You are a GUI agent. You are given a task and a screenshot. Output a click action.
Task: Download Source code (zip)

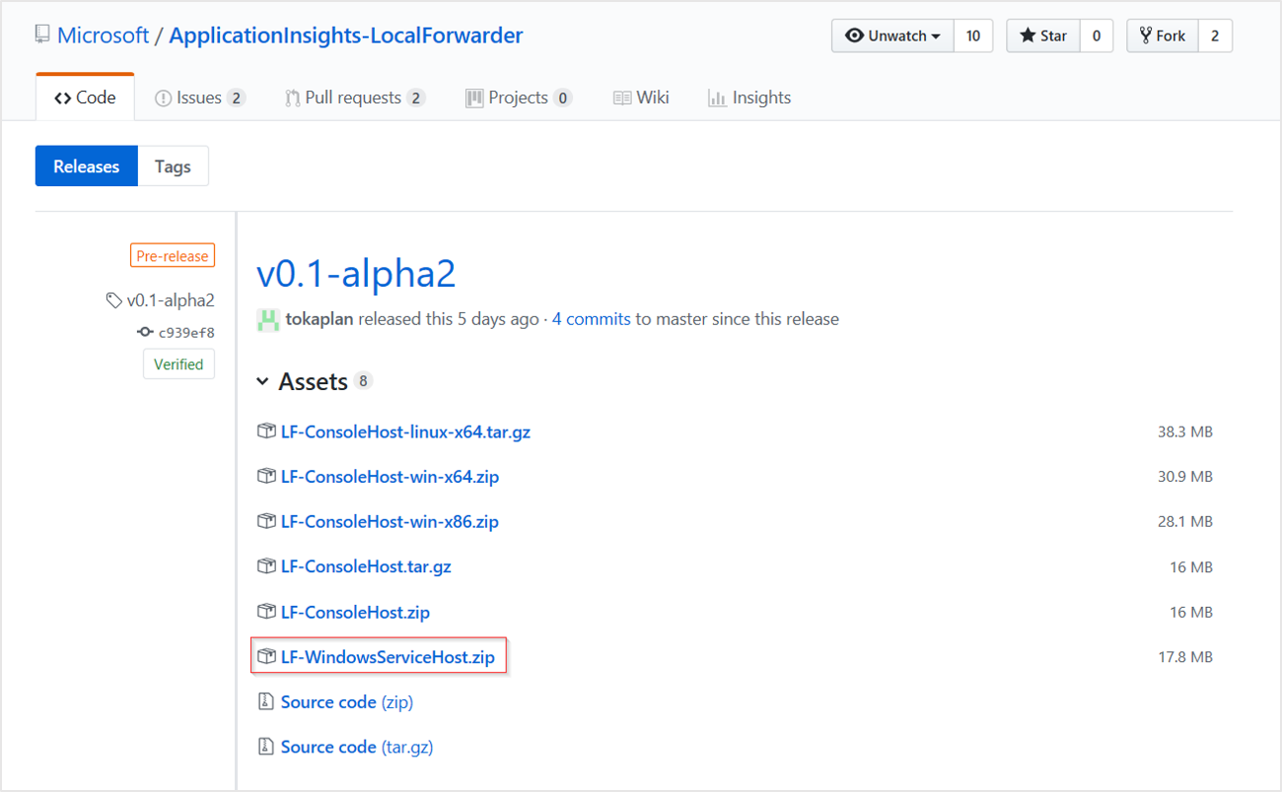(x=347, y=701)
